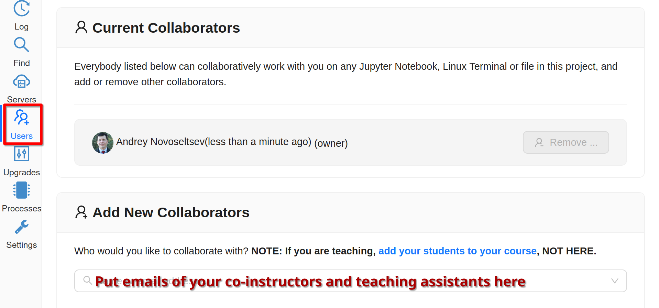Show Processes via the chip icon
659x308 pixels.
point(21,190)
